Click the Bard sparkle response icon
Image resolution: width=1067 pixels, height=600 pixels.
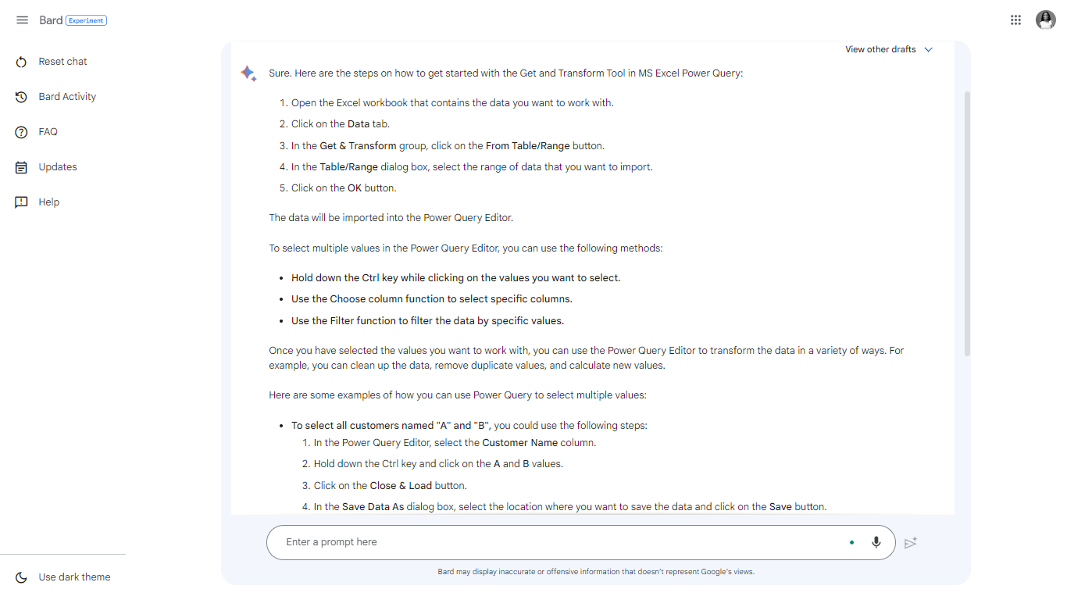(248, 73)
